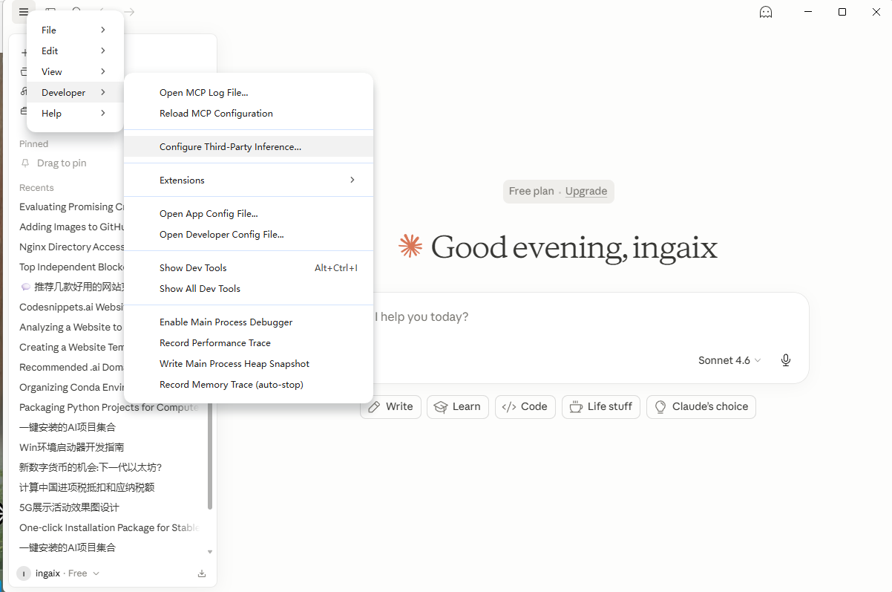This screenshot has width=892, height=592.
Task: Expand the Extensions submenu arrow
Action: point(352,180)
